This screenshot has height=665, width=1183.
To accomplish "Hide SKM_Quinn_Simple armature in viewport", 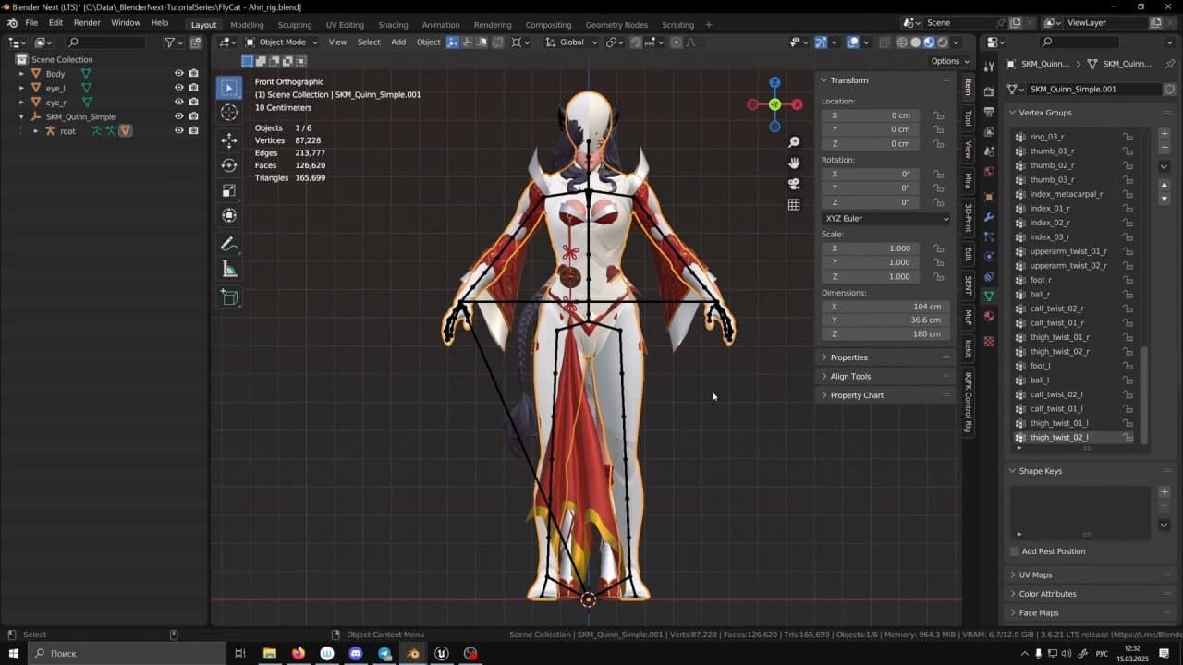I will point(179,116).
